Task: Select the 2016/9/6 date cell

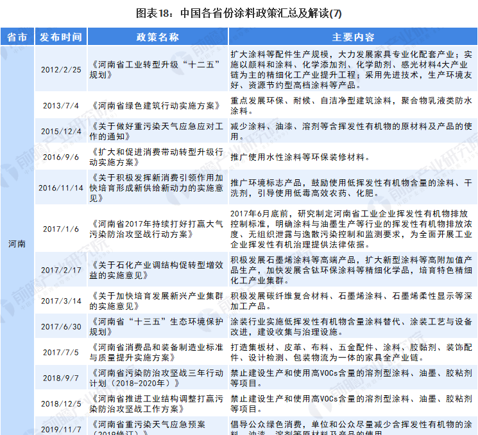Action: [x=60, y=157]
